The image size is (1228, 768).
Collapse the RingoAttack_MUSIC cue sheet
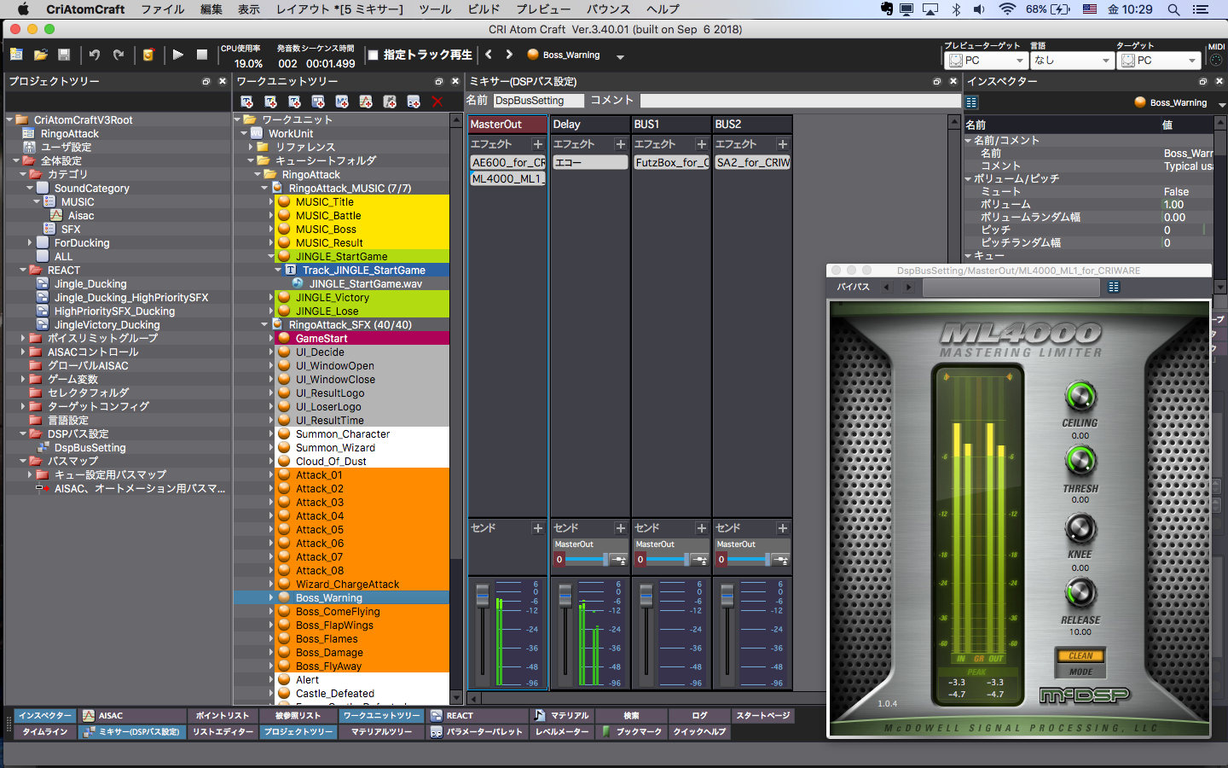tap(264, 189)
